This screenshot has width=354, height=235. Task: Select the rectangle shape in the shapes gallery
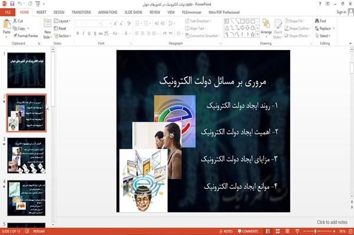(x=242, y=21)
